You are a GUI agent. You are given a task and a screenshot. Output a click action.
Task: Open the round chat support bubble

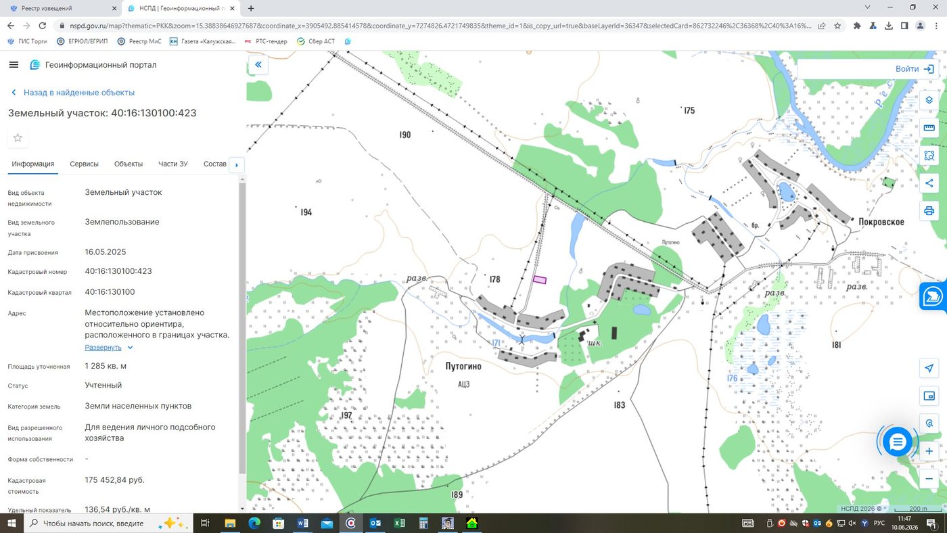[898, 442]
